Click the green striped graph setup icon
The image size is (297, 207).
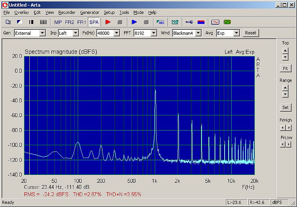click(175, 22)
